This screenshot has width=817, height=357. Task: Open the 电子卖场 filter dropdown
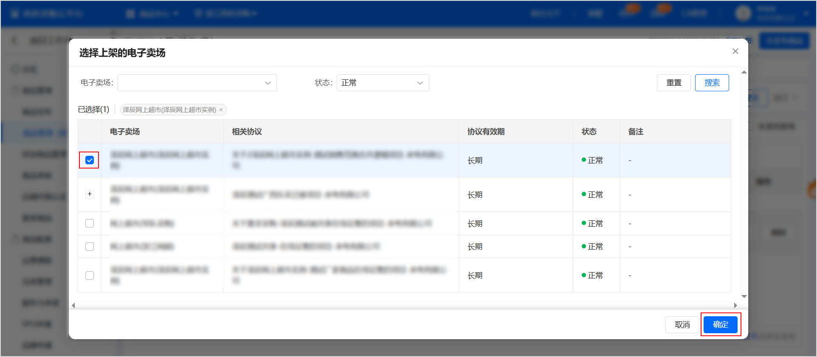click(x=197, y=83)
